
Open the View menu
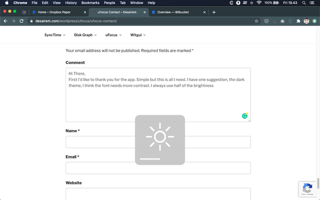[x=57, y=3]
